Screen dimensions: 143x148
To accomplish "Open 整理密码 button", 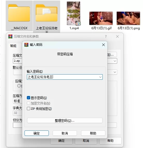I will (x=65, y=120).
